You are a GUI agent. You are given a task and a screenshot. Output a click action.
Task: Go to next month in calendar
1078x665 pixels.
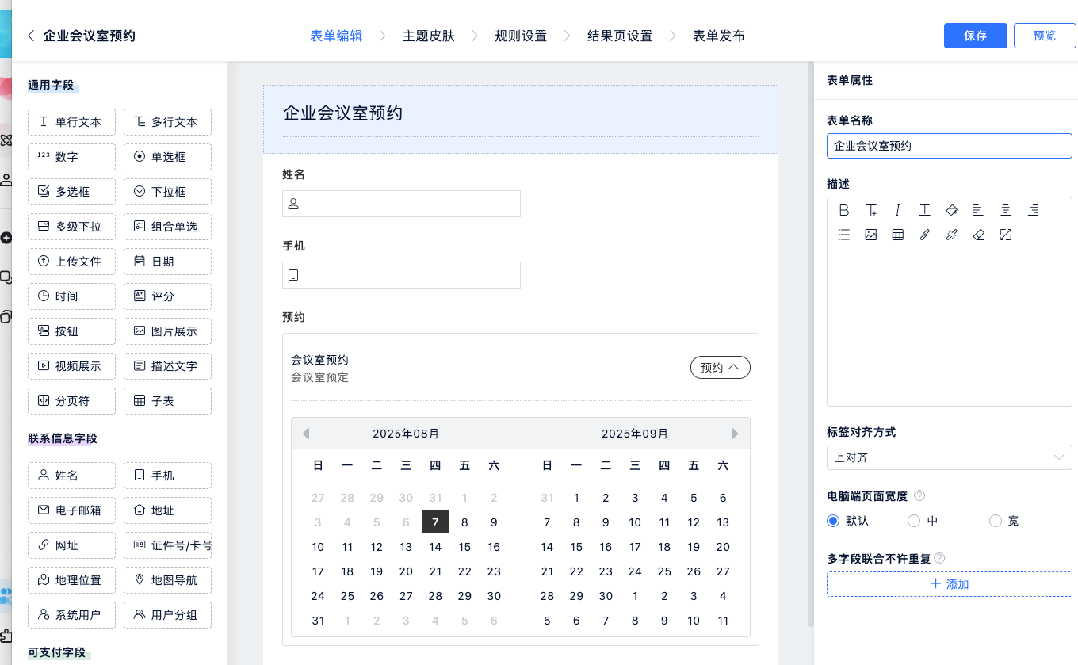tap(735, 434)
